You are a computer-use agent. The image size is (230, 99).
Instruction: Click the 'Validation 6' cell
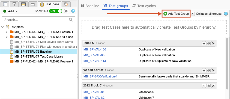point(146,92)
